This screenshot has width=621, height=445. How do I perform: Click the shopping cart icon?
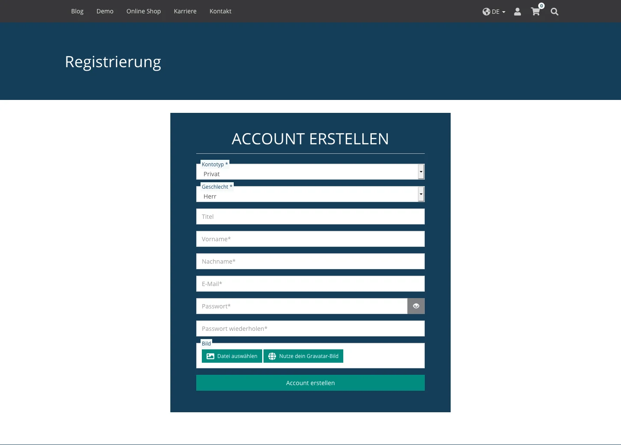(535, 12)
